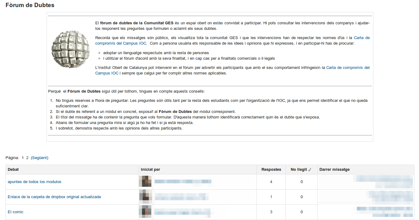Image resolution: width=419 pixels, height=220 pixels.
Task: Open Carta de compromís link in 'L'Institut Obert' paragraph
Action: (x=348, y=68)
